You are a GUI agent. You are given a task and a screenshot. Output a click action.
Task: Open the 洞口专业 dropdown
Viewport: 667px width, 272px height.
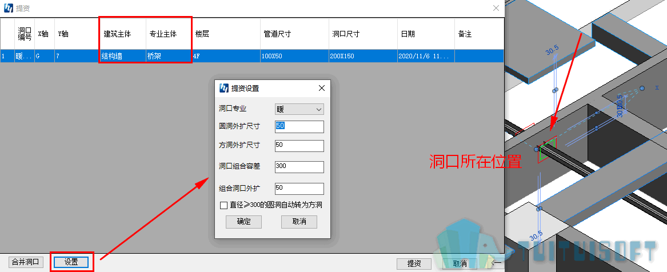[x=299, y=109]
